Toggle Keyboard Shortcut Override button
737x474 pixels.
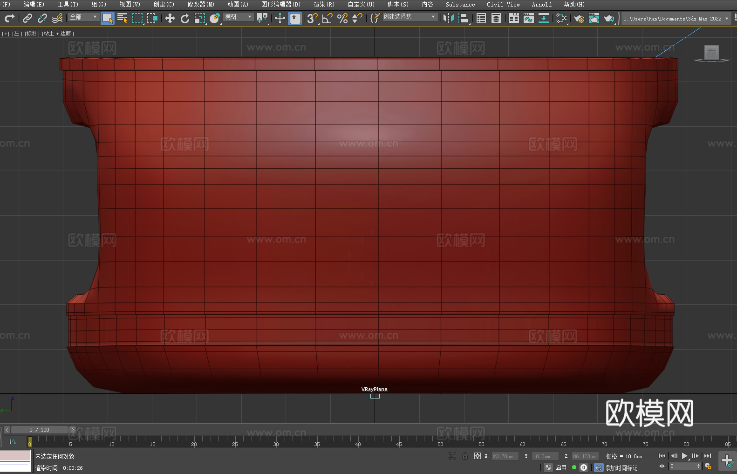click(x=295, y=18)
